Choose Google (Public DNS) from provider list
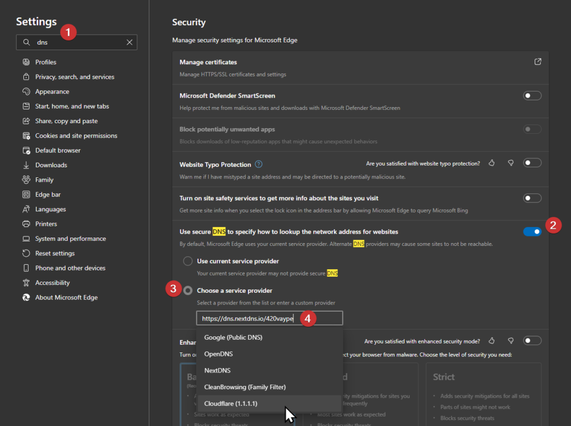This screenshot has width=571, height=426. [269, 337]
